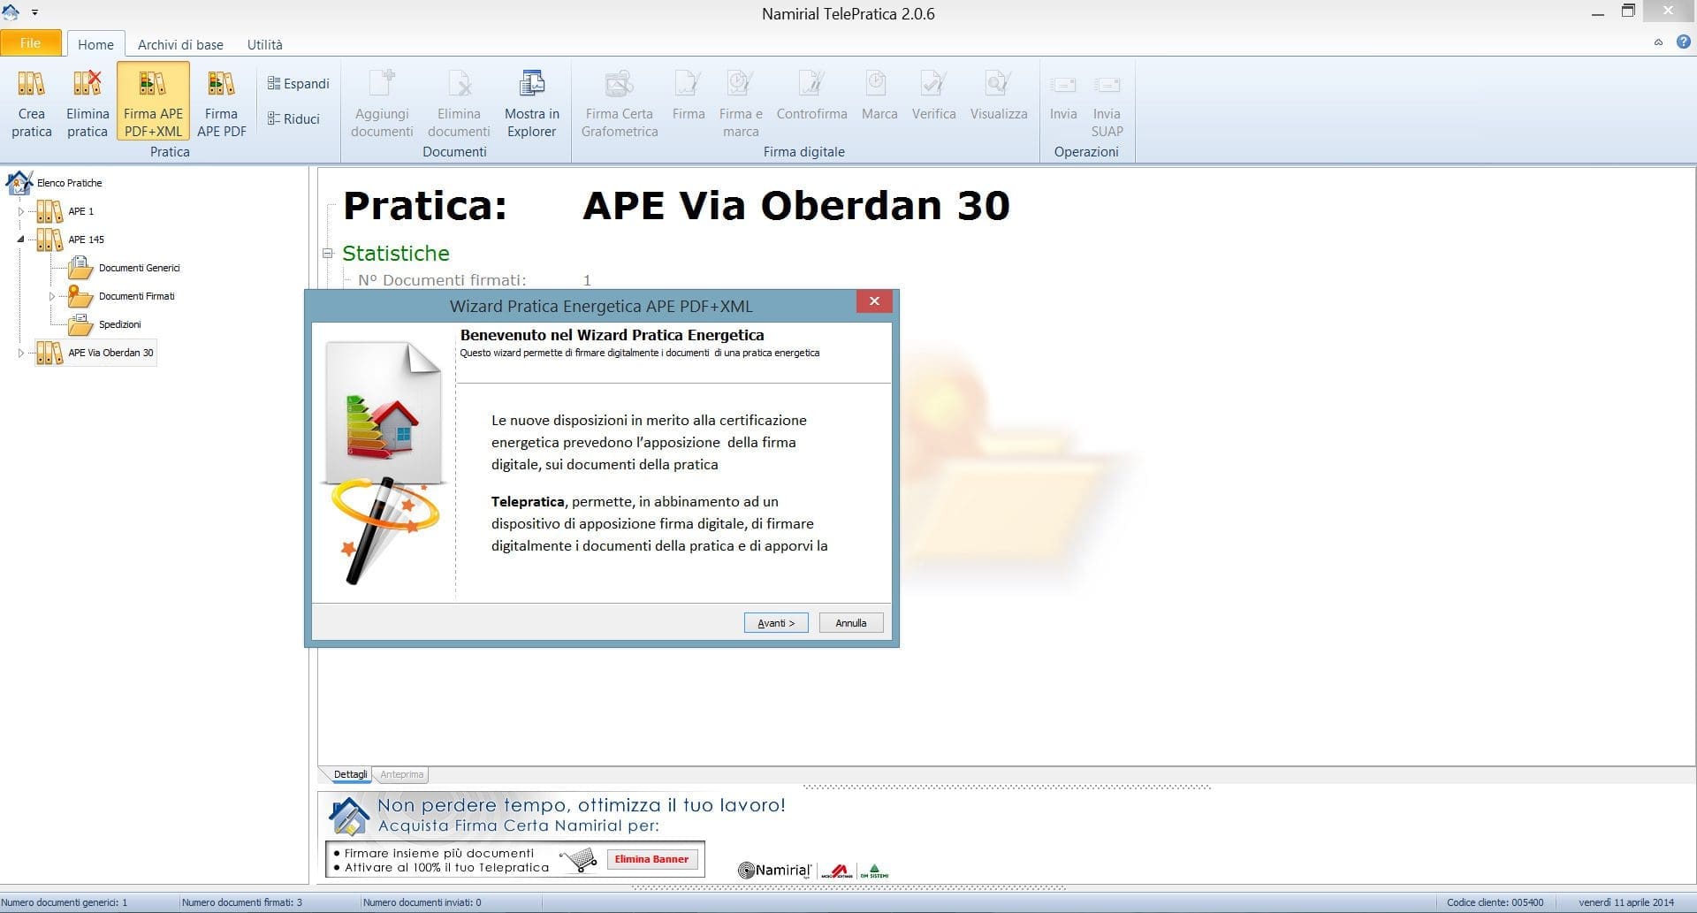The width and height of the screenshot is (1697, 913).
Task: Open the help question mark icon
Action: [1683, 42]
